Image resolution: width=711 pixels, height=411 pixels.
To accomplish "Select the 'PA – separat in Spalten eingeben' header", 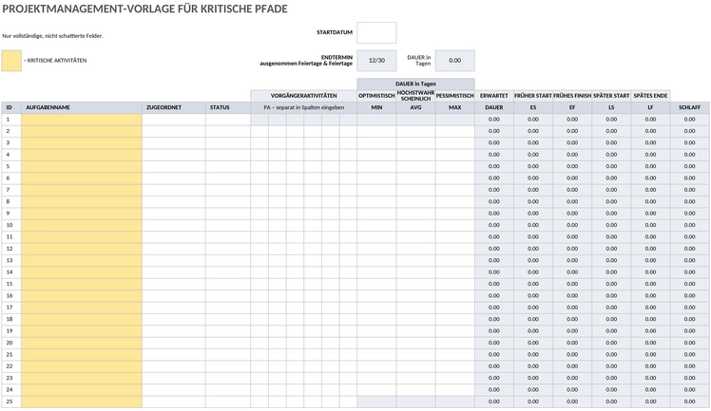I will click(x=304, y=107).
